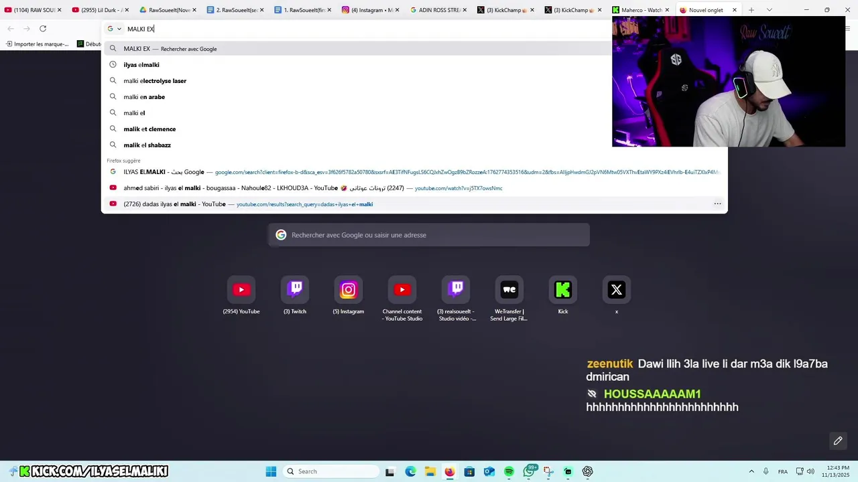Open the WeTransfer shortcut tile
Screen dimensions: 858x482
[x=509, y=290]
